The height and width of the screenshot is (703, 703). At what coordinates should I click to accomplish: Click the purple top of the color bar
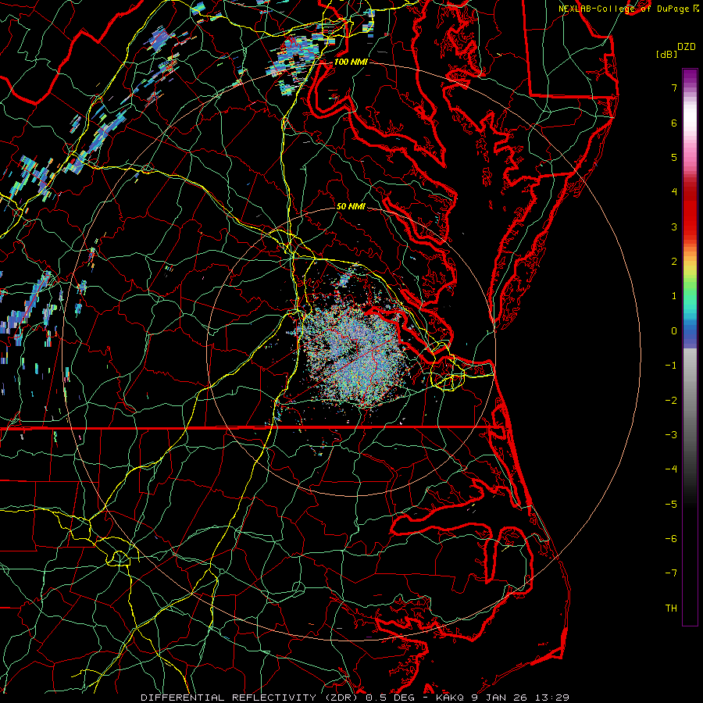690,77
